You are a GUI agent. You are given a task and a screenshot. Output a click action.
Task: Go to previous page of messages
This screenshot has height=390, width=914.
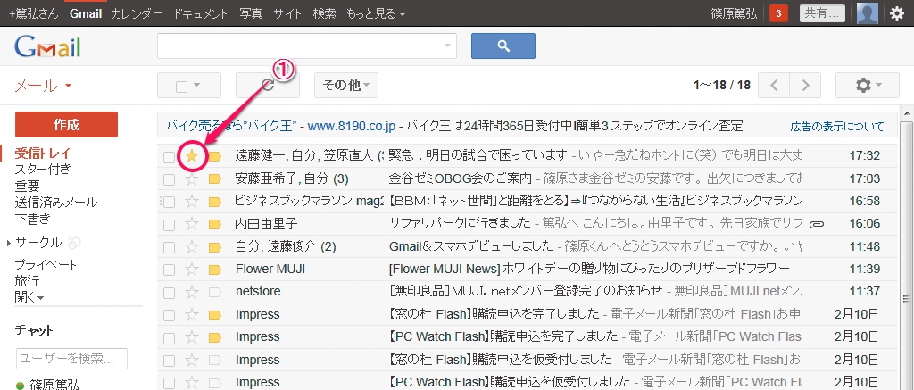(774, 86)
